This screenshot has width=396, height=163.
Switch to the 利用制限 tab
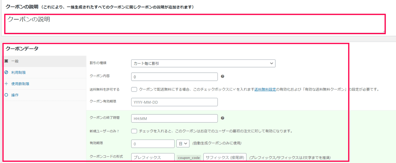pyautogui.click(x=18, y=72)
